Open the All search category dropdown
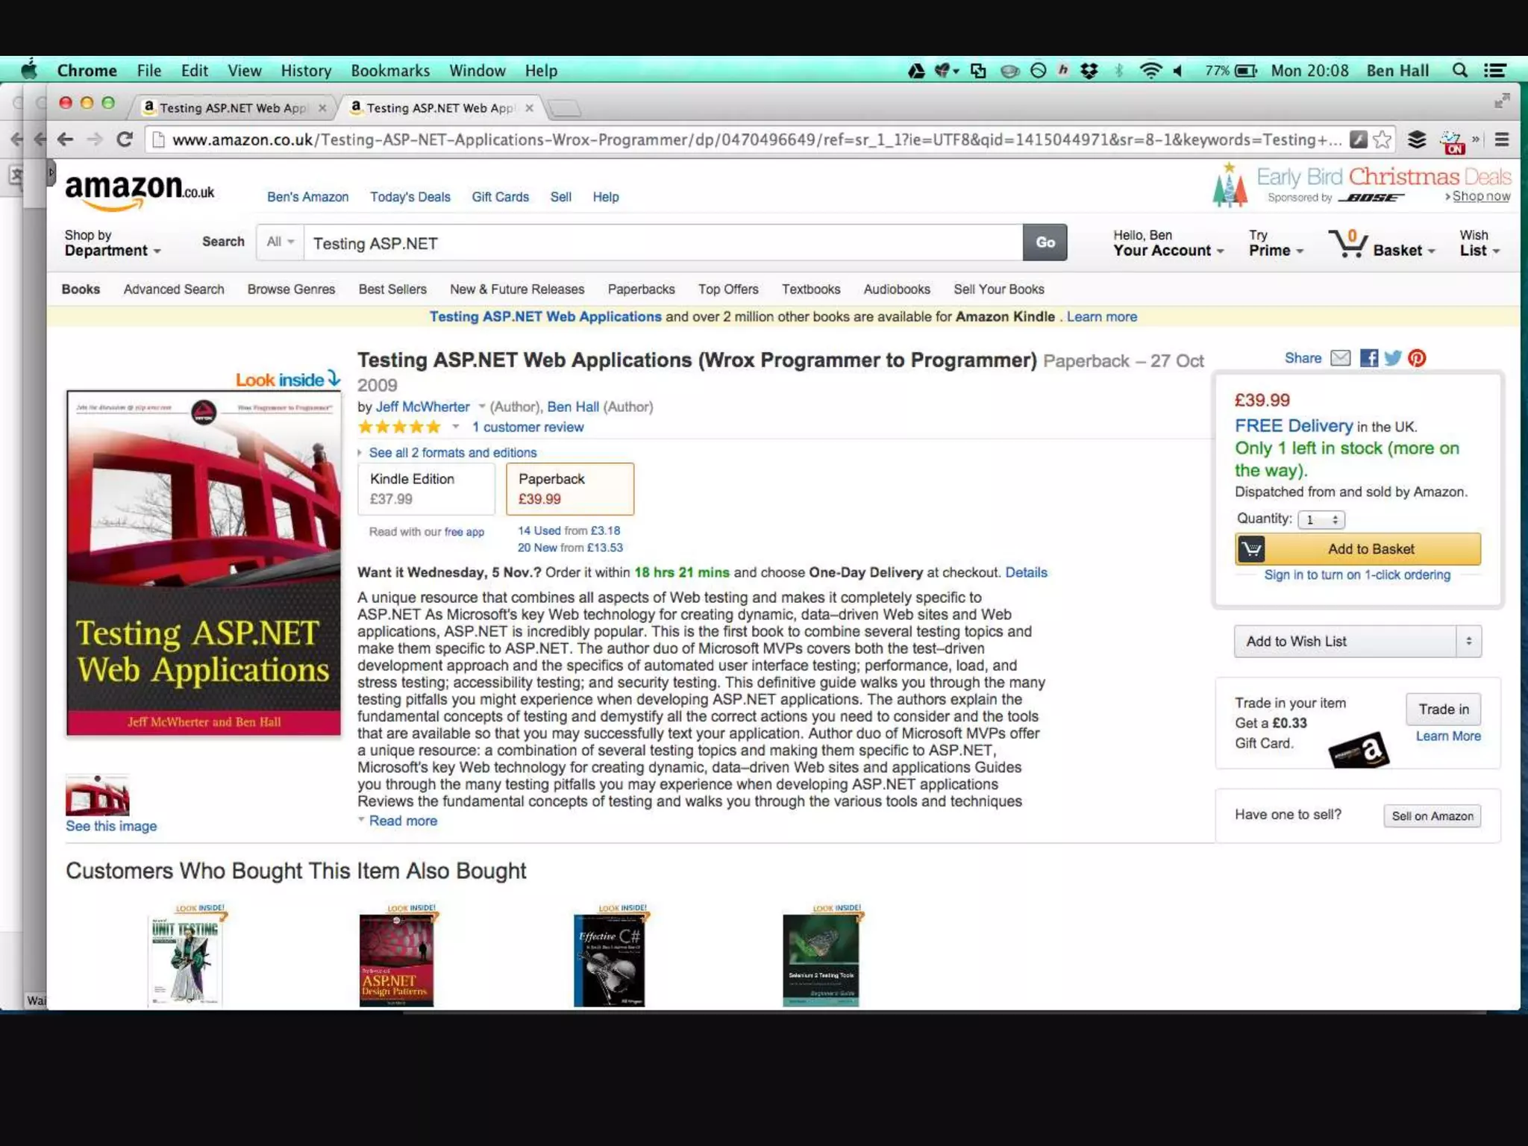This screenshot has width=1528, height=1146. [281, 242]
